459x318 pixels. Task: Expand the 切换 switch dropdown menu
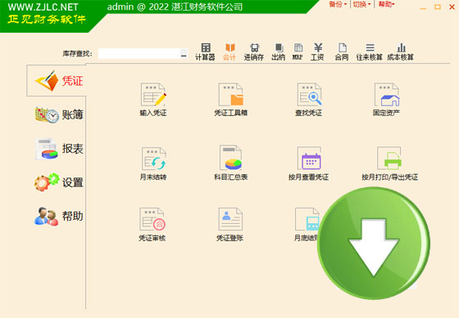361,4
